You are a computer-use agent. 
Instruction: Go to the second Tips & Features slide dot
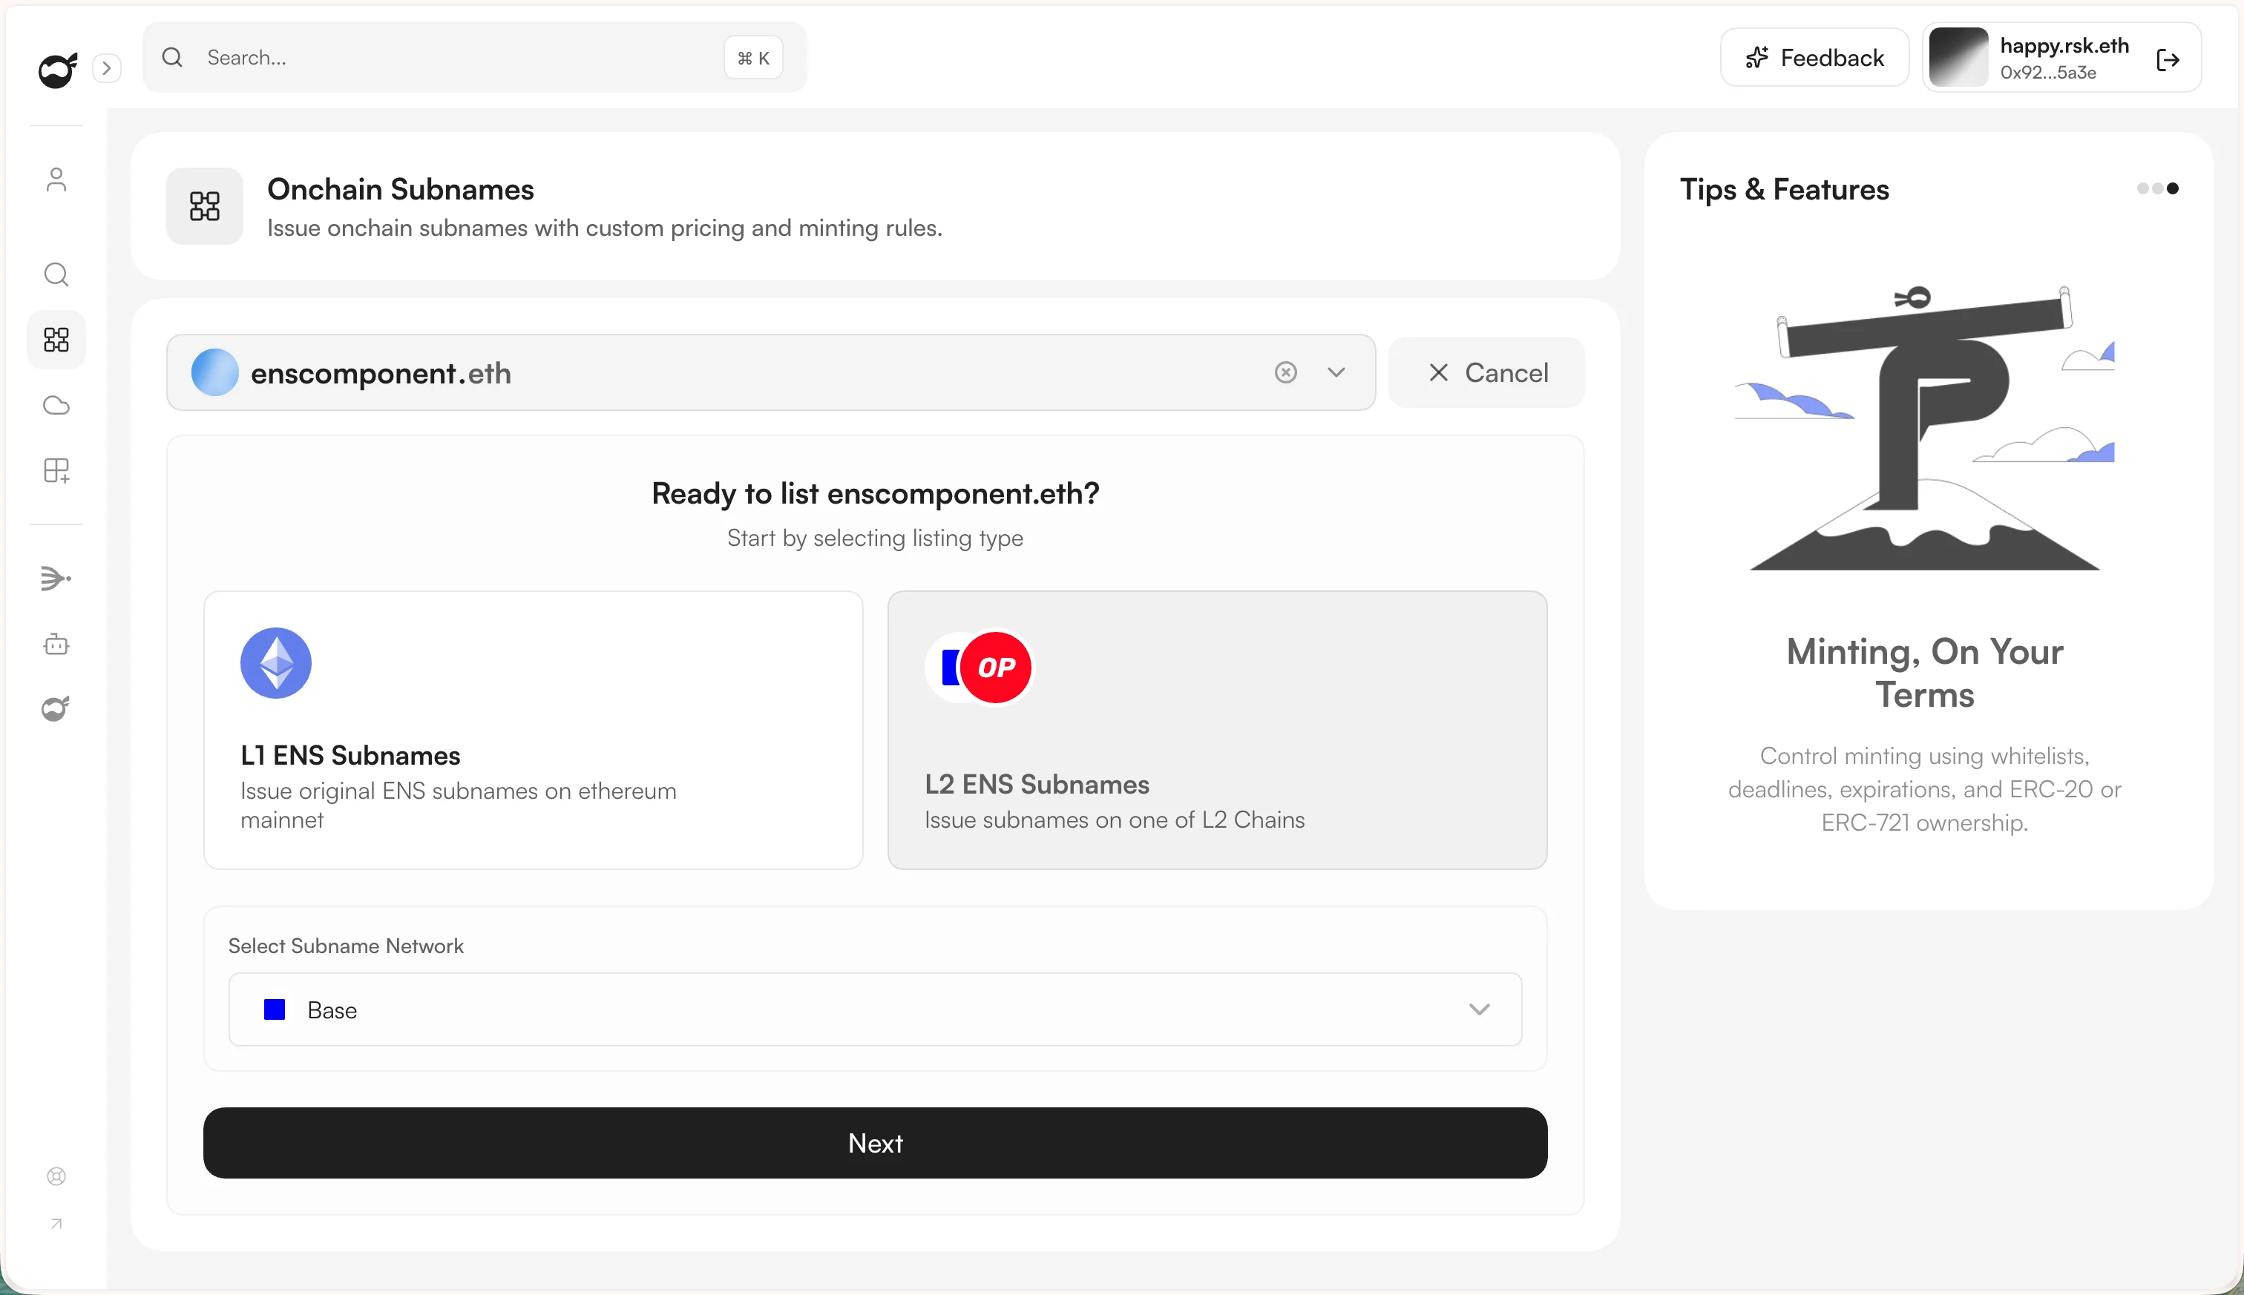(2158, 188)
